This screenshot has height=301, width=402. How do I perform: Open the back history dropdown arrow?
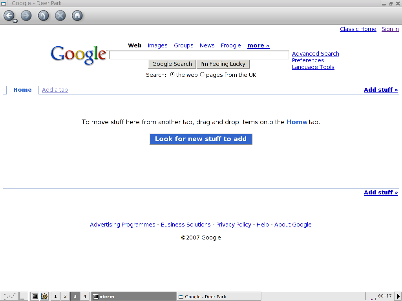(15, 21)
